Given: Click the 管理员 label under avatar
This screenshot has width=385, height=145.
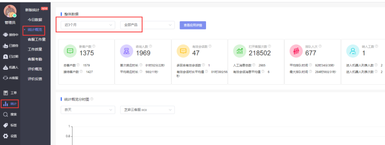Looking at the screenshot, I should [10, 23].
